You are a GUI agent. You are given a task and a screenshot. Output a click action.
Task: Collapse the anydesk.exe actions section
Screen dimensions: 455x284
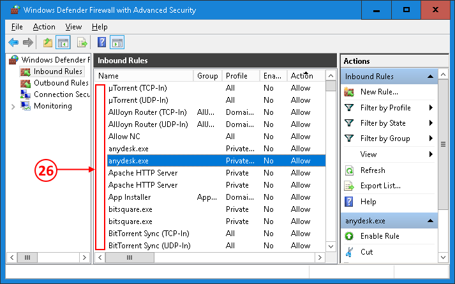point(431,221)
